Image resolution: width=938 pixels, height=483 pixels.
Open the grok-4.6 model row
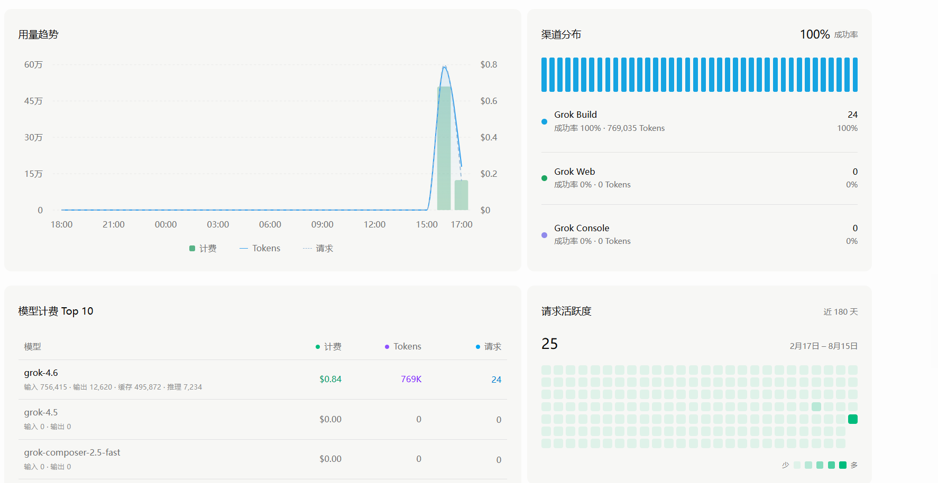(262, 380)
